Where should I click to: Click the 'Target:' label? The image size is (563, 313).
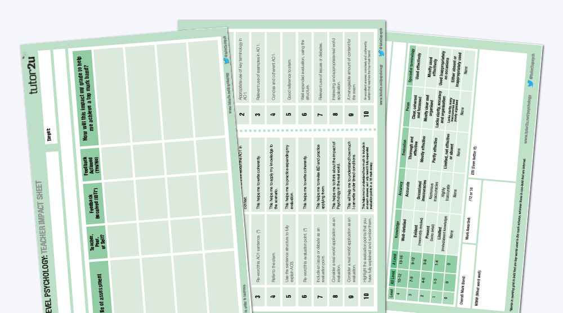(48, 135)
